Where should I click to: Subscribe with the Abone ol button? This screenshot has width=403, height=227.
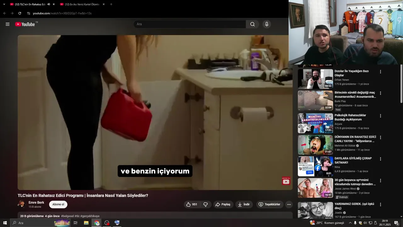tap(58, 204)
